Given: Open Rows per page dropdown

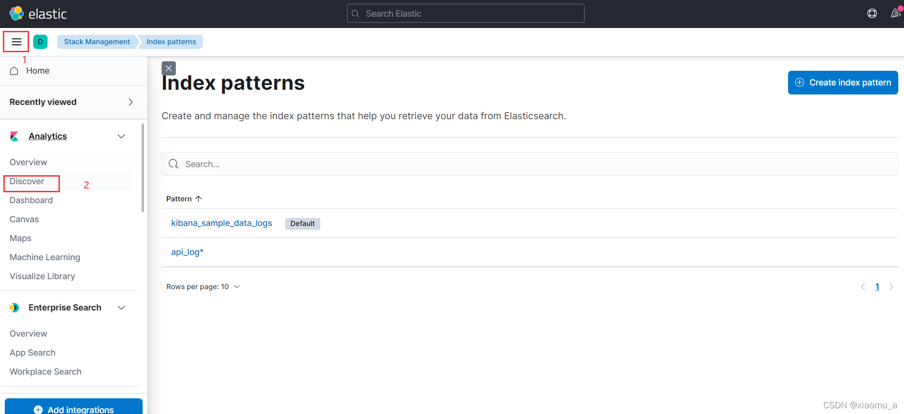Looking at the screenshot, I should pos(203,287).
